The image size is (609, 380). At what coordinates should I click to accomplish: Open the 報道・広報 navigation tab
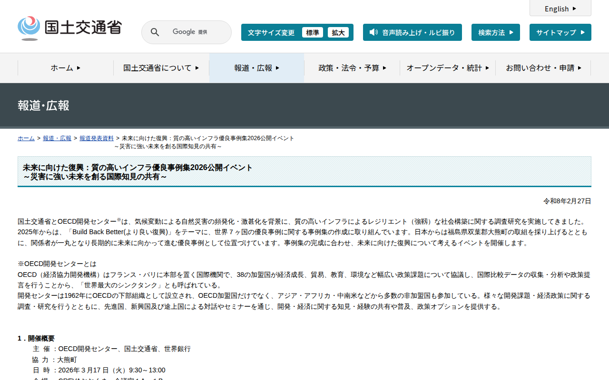pos(257,68)
